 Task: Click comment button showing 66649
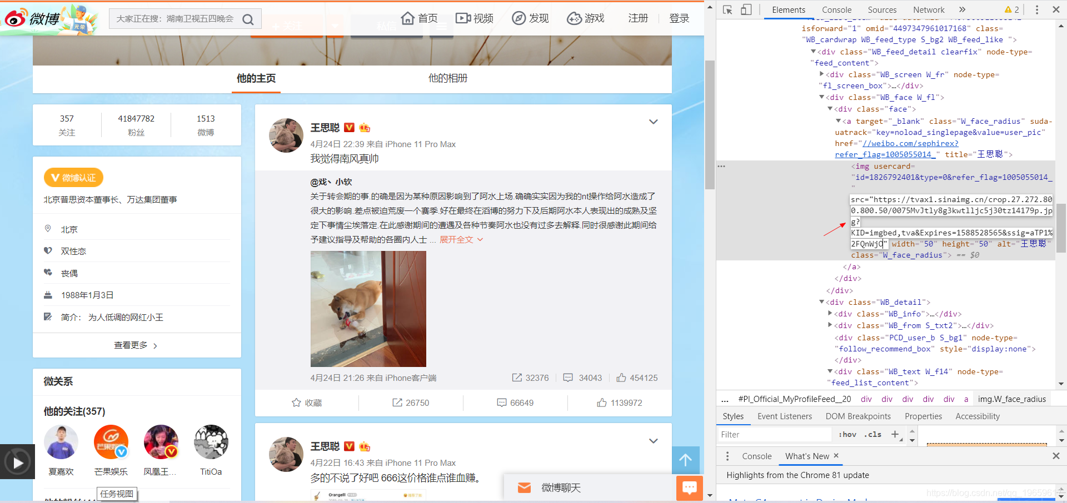click(x=515, y=403)
